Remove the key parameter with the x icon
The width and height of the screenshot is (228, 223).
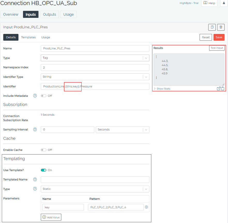[x=146, y=207]
